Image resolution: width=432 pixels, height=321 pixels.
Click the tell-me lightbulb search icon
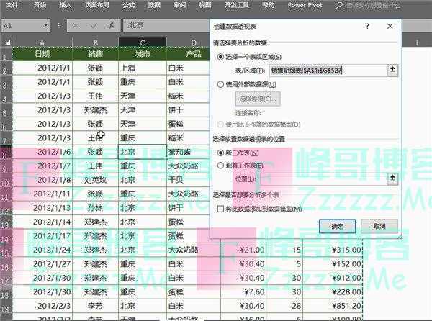(340, 4)
